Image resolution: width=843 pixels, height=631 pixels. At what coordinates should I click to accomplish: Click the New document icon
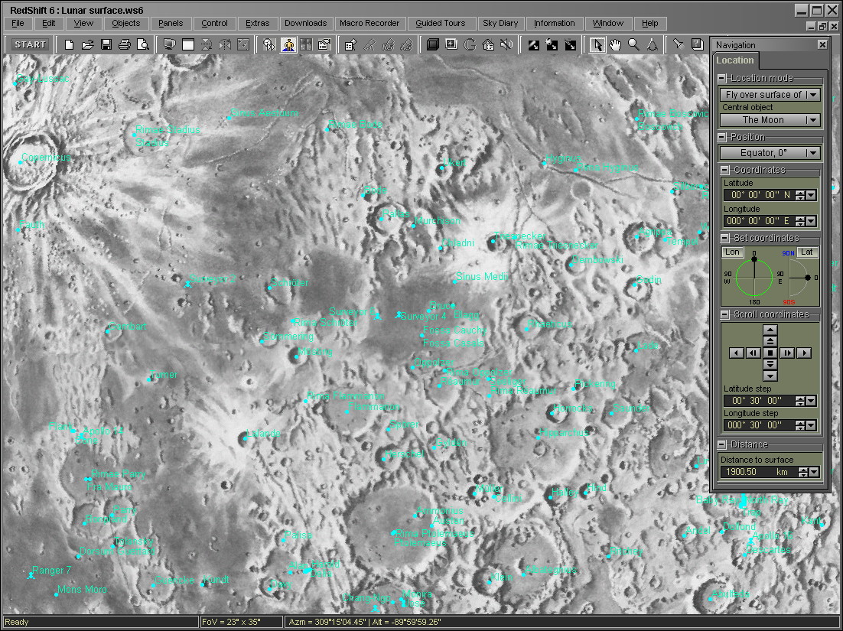click(70, 45)
